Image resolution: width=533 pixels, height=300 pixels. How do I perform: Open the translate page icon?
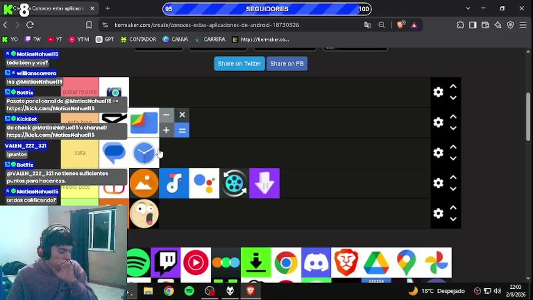point(367,25)
